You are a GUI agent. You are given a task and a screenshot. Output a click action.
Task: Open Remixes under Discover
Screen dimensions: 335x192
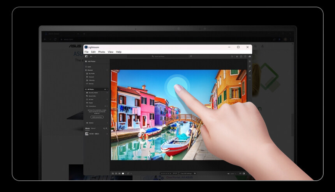click(x=90, y=84)
